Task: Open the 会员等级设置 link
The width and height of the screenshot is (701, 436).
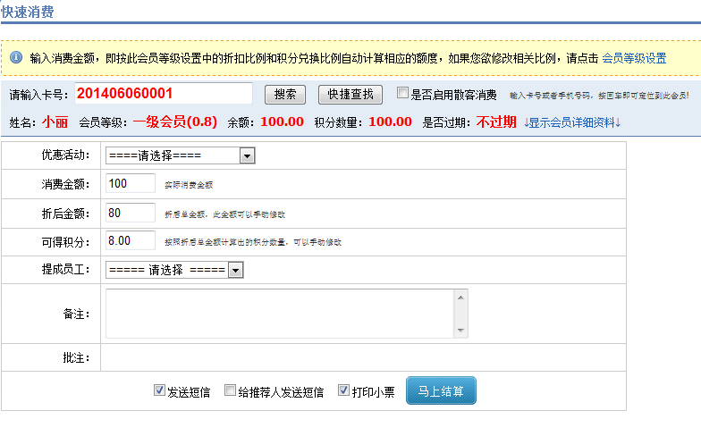Action: coord(634,58)
